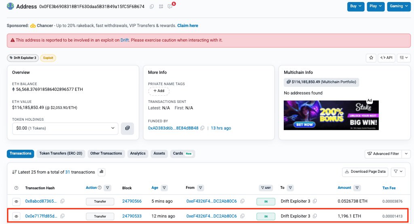Open the address QR code icon
Image resolution: width=414 pixels, height=224 pixels.
click(161, 6)
